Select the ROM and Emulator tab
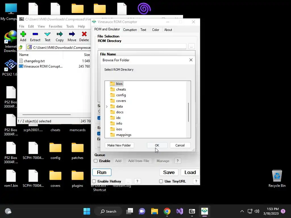Screen dimensions: 291x218 [x=107, y=29]
